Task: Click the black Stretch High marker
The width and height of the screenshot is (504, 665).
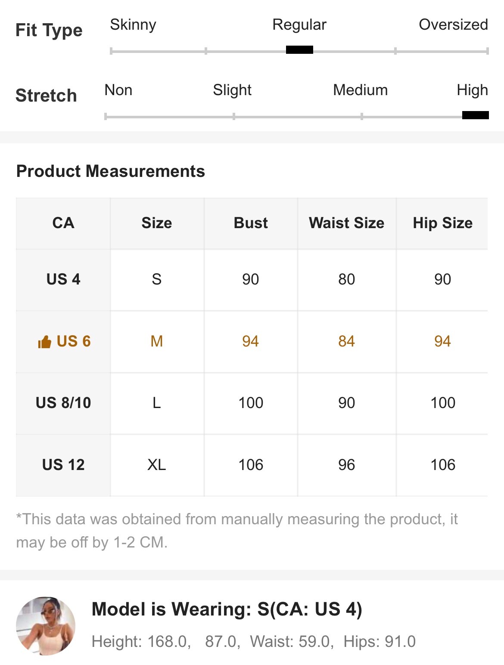Action: coord(475,115)
